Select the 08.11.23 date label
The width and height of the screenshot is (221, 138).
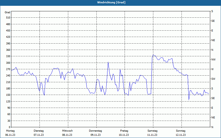(x=67, y=135)
